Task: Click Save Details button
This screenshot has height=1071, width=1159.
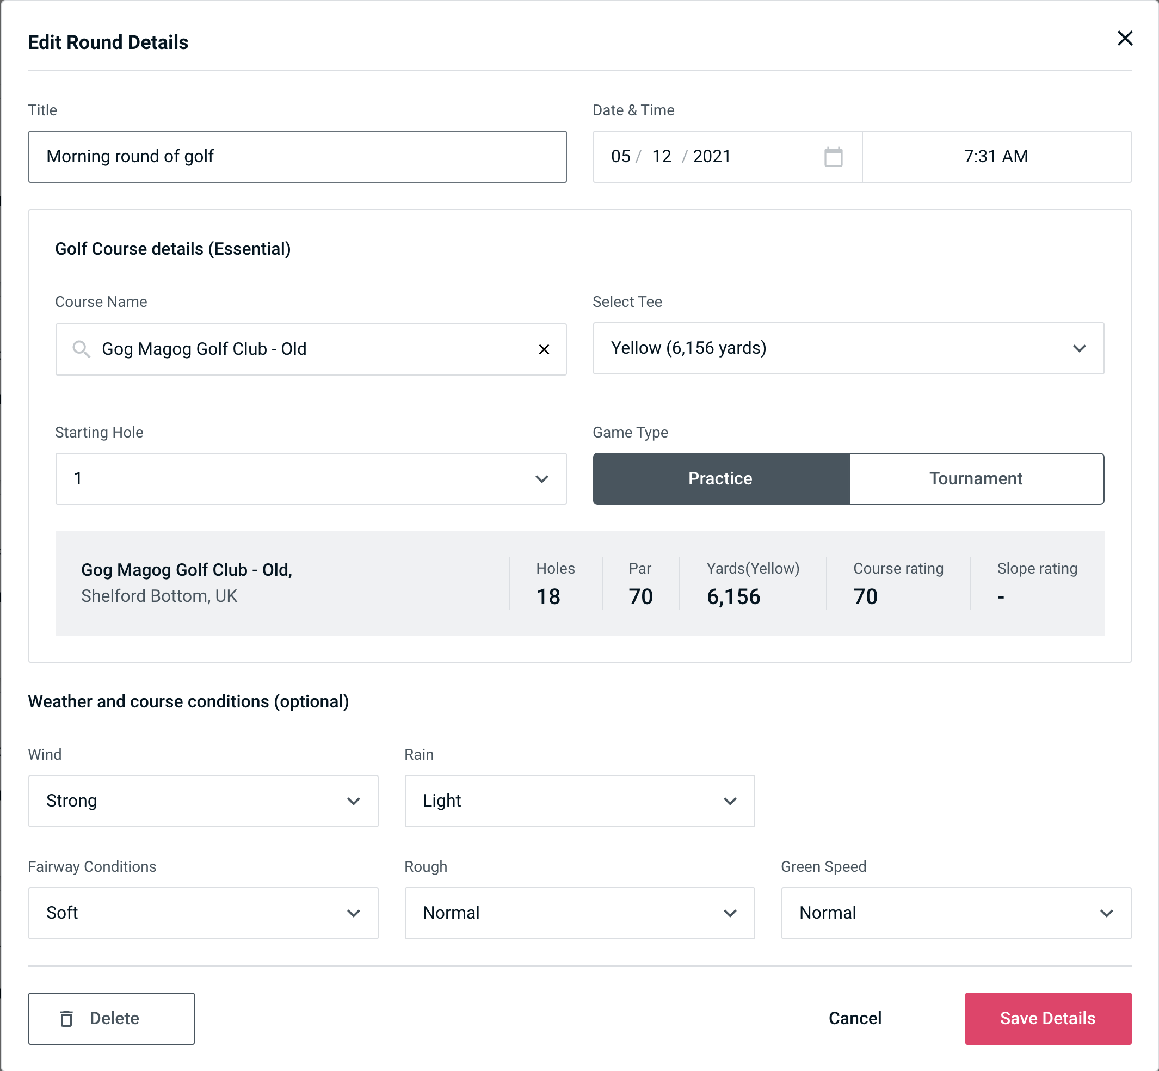Action: (x=1047, y=1019)
